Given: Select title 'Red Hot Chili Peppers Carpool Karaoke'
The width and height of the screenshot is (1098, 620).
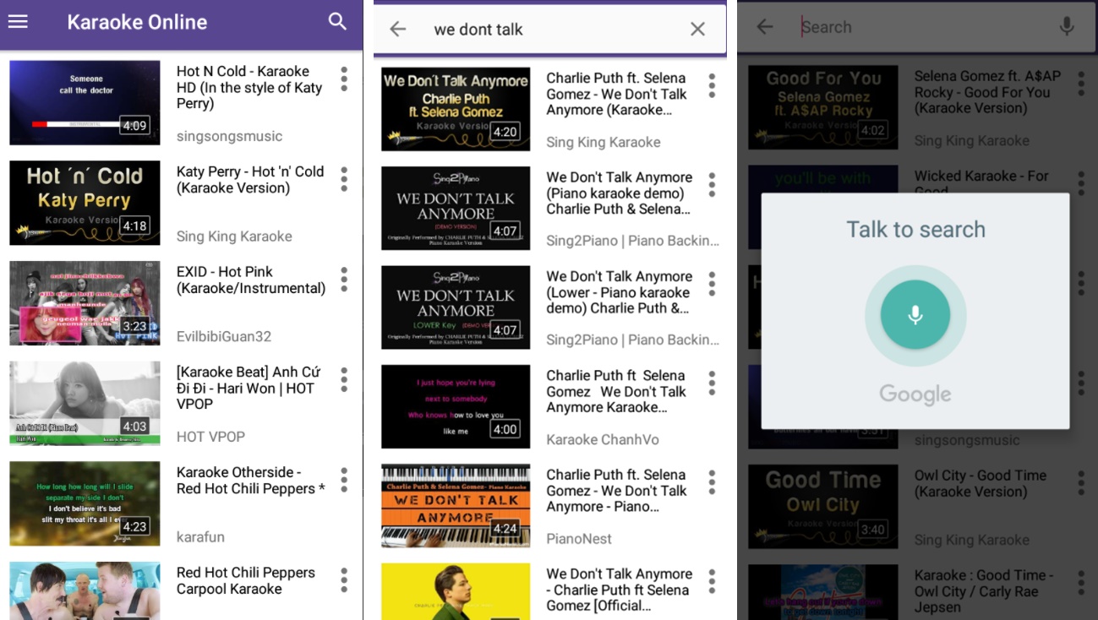Looking at the screenshot, I should tap(246, 580).
